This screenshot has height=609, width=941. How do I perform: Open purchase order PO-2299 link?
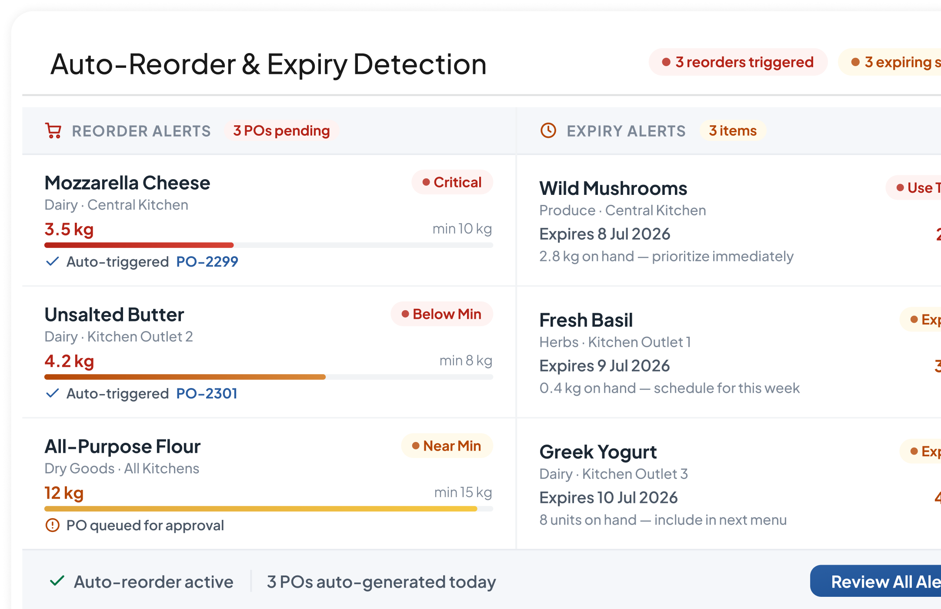207,261
